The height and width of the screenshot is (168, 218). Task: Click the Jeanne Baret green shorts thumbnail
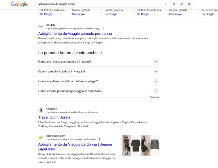[155, 145]
